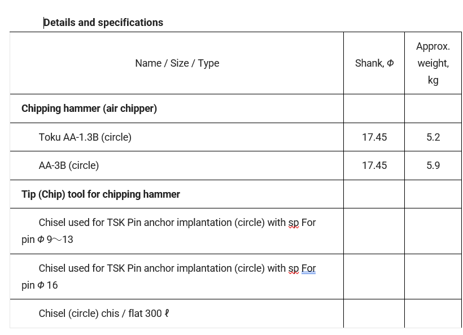Click the "Approx. weight, kg" header cell
463x335 pixels.
click(x=433, y=63)
